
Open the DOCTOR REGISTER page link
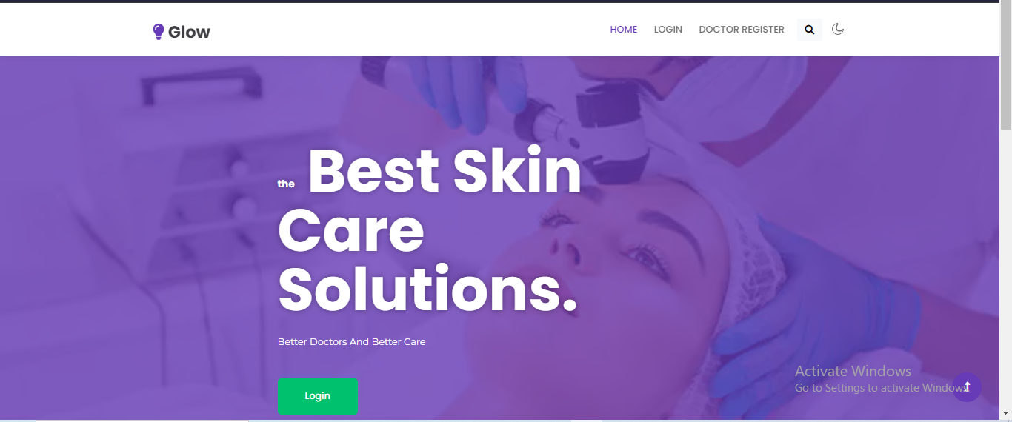pyautogui.click(x=742, y=30)
